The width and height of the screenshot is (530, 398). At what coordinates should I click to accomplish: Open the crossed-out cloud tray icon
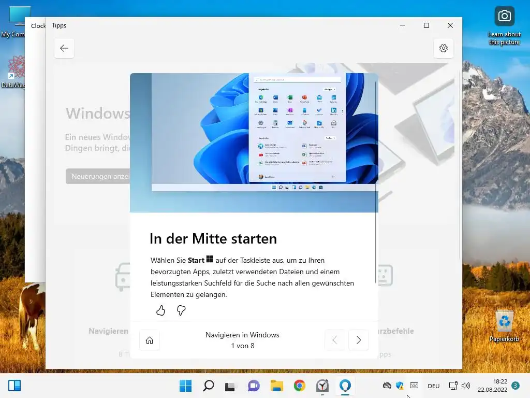pos(387,386)
